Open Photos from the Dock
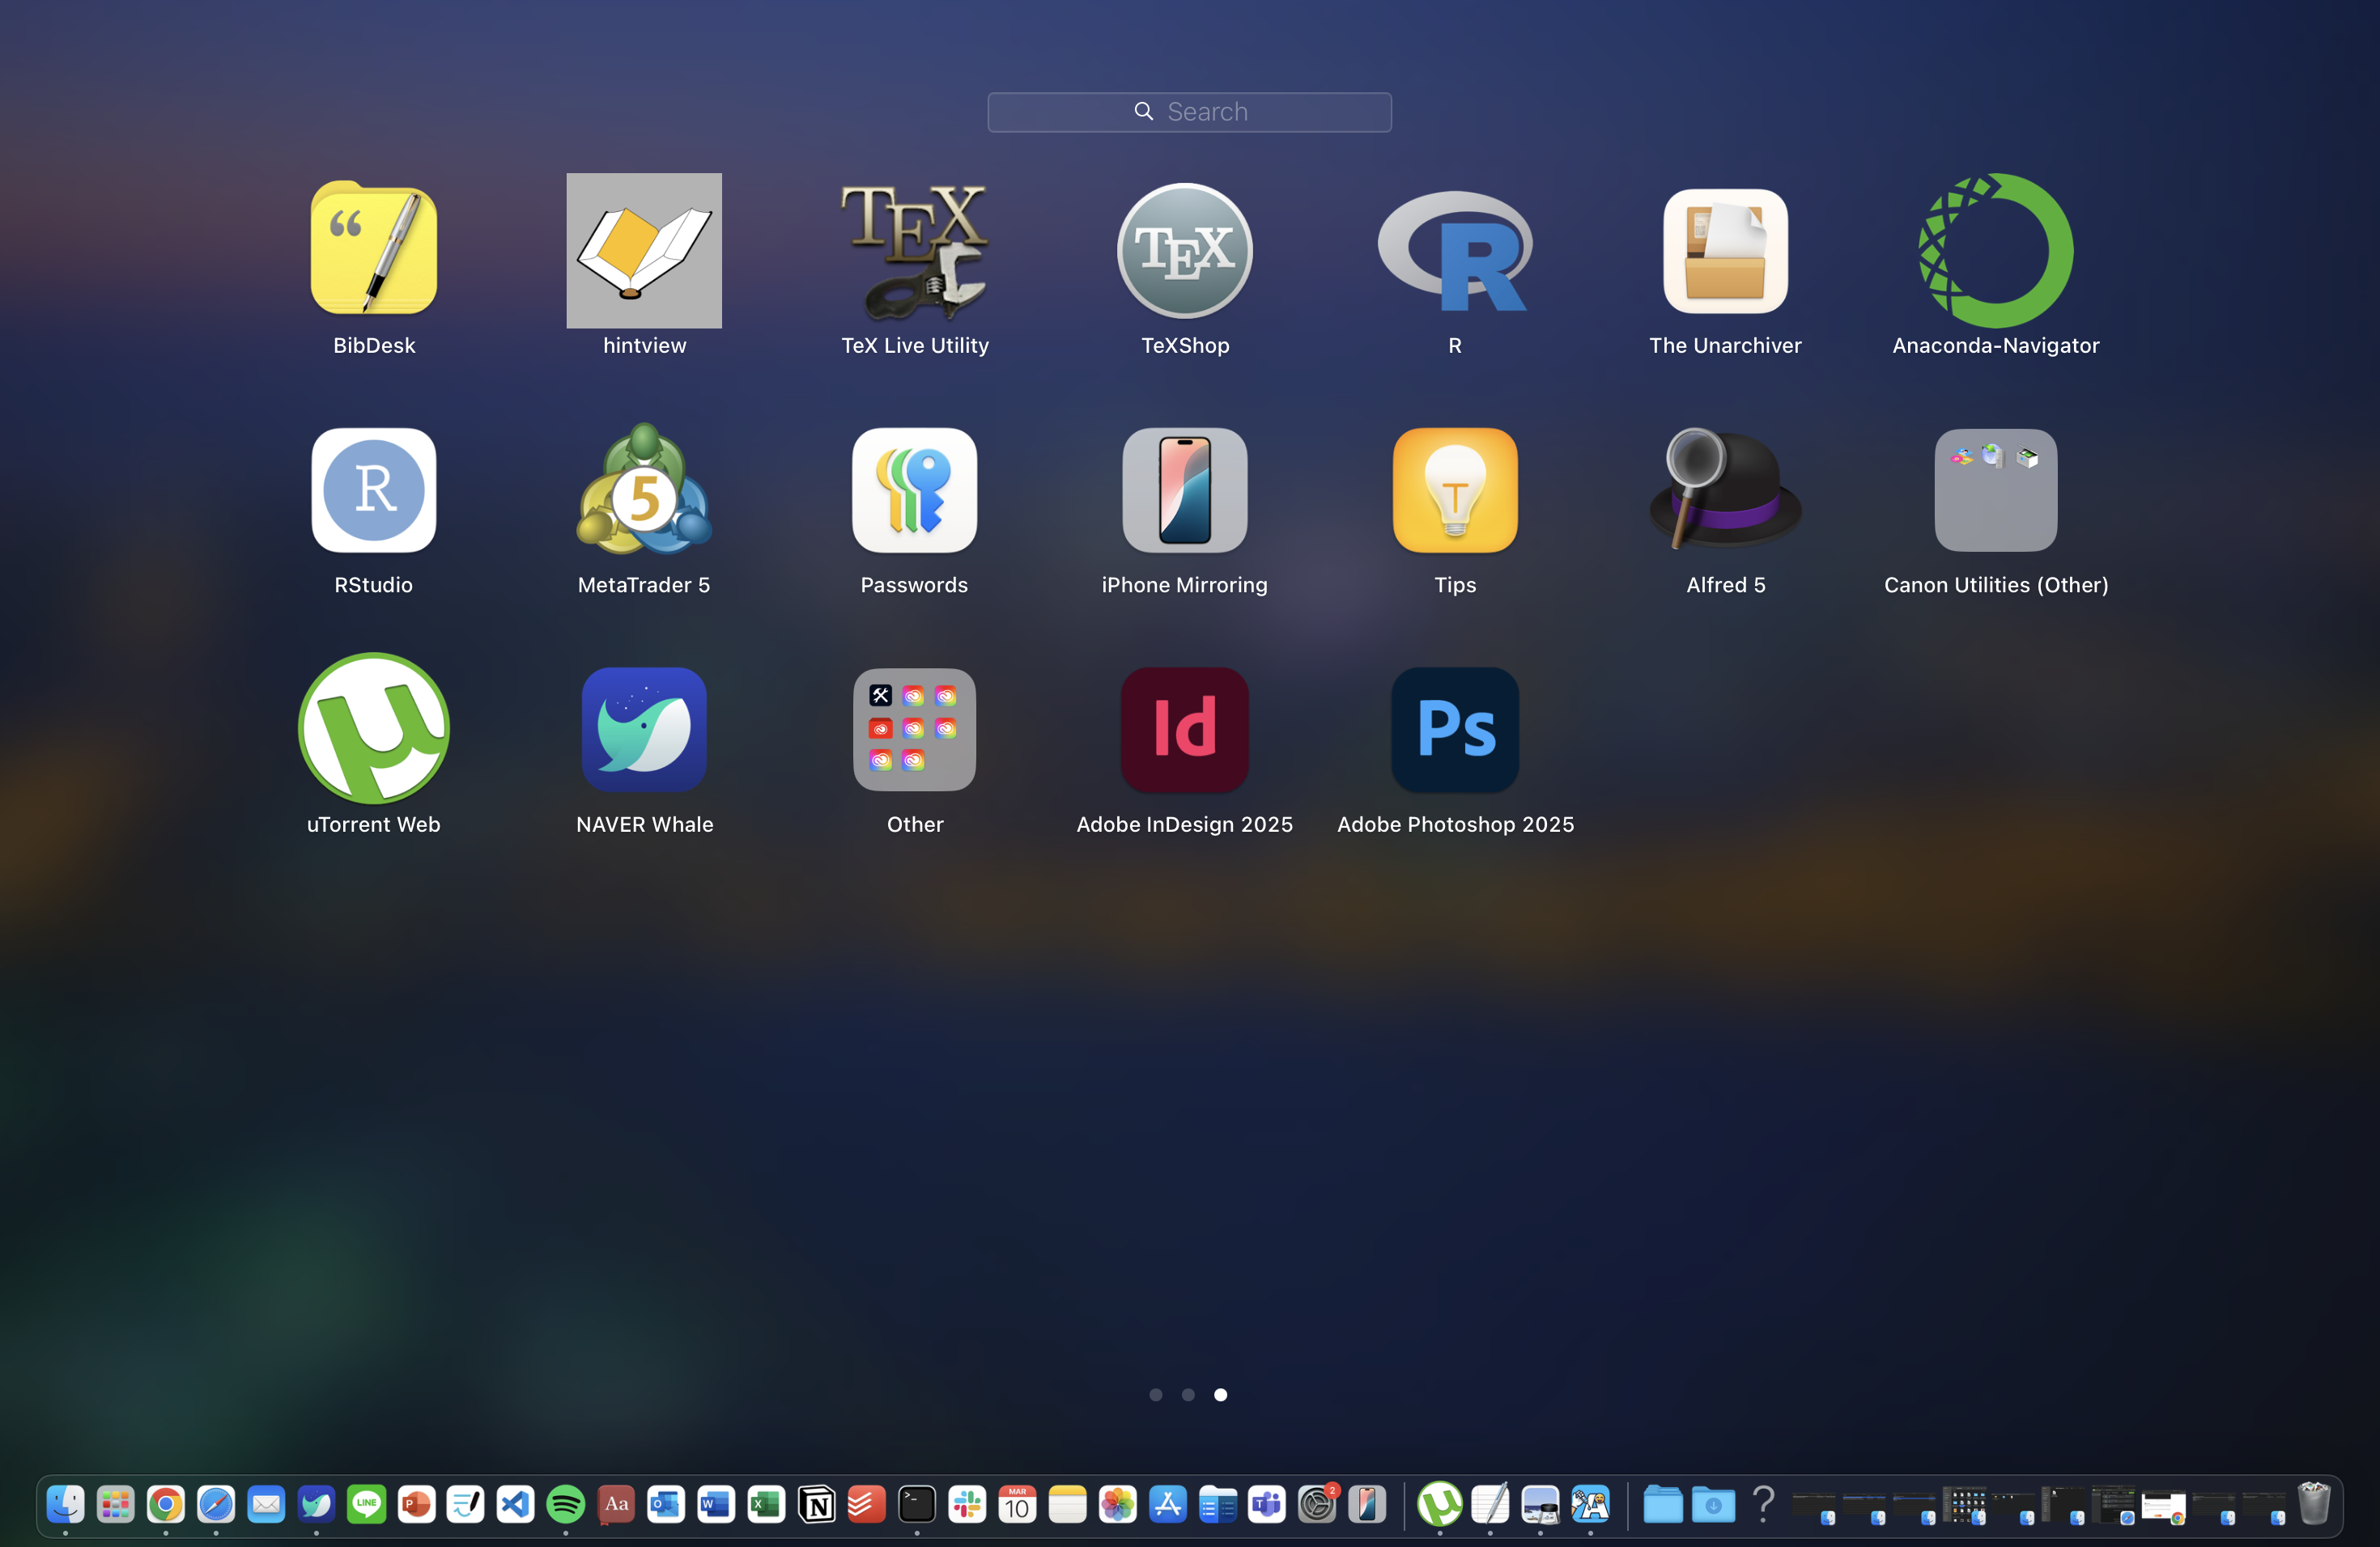This screenshot has height=1547, width=2380. 1117,1503
